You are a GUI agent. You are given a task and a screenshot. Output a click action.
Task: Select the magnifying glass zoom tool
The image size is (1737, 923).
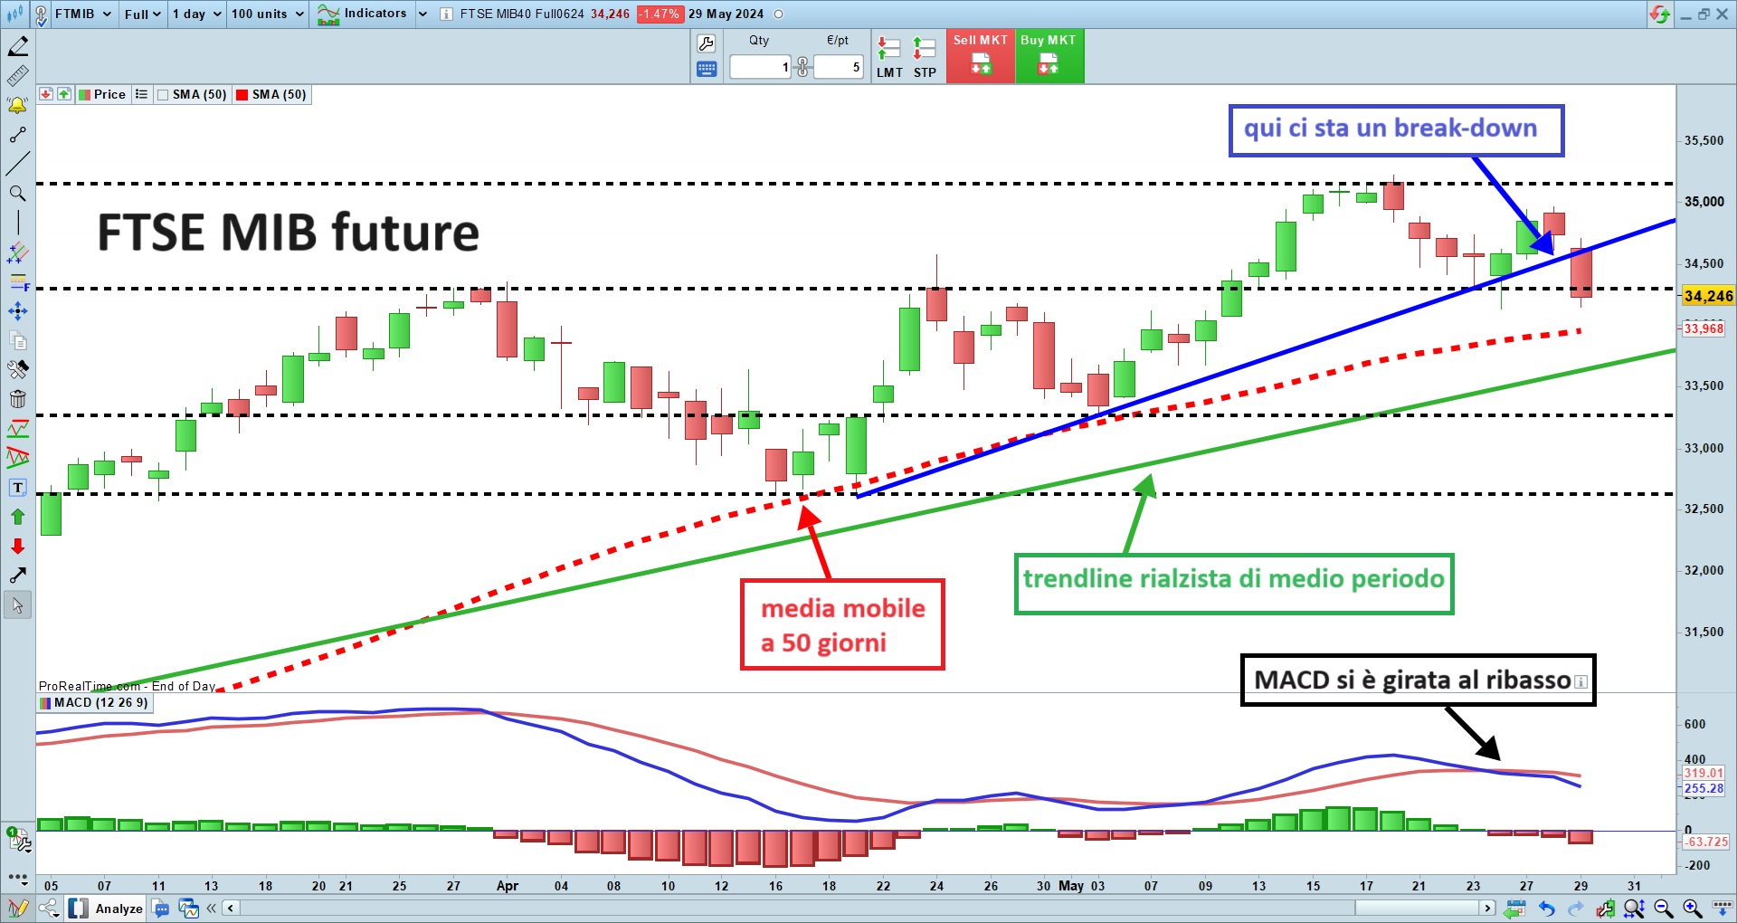click(17, 194)
